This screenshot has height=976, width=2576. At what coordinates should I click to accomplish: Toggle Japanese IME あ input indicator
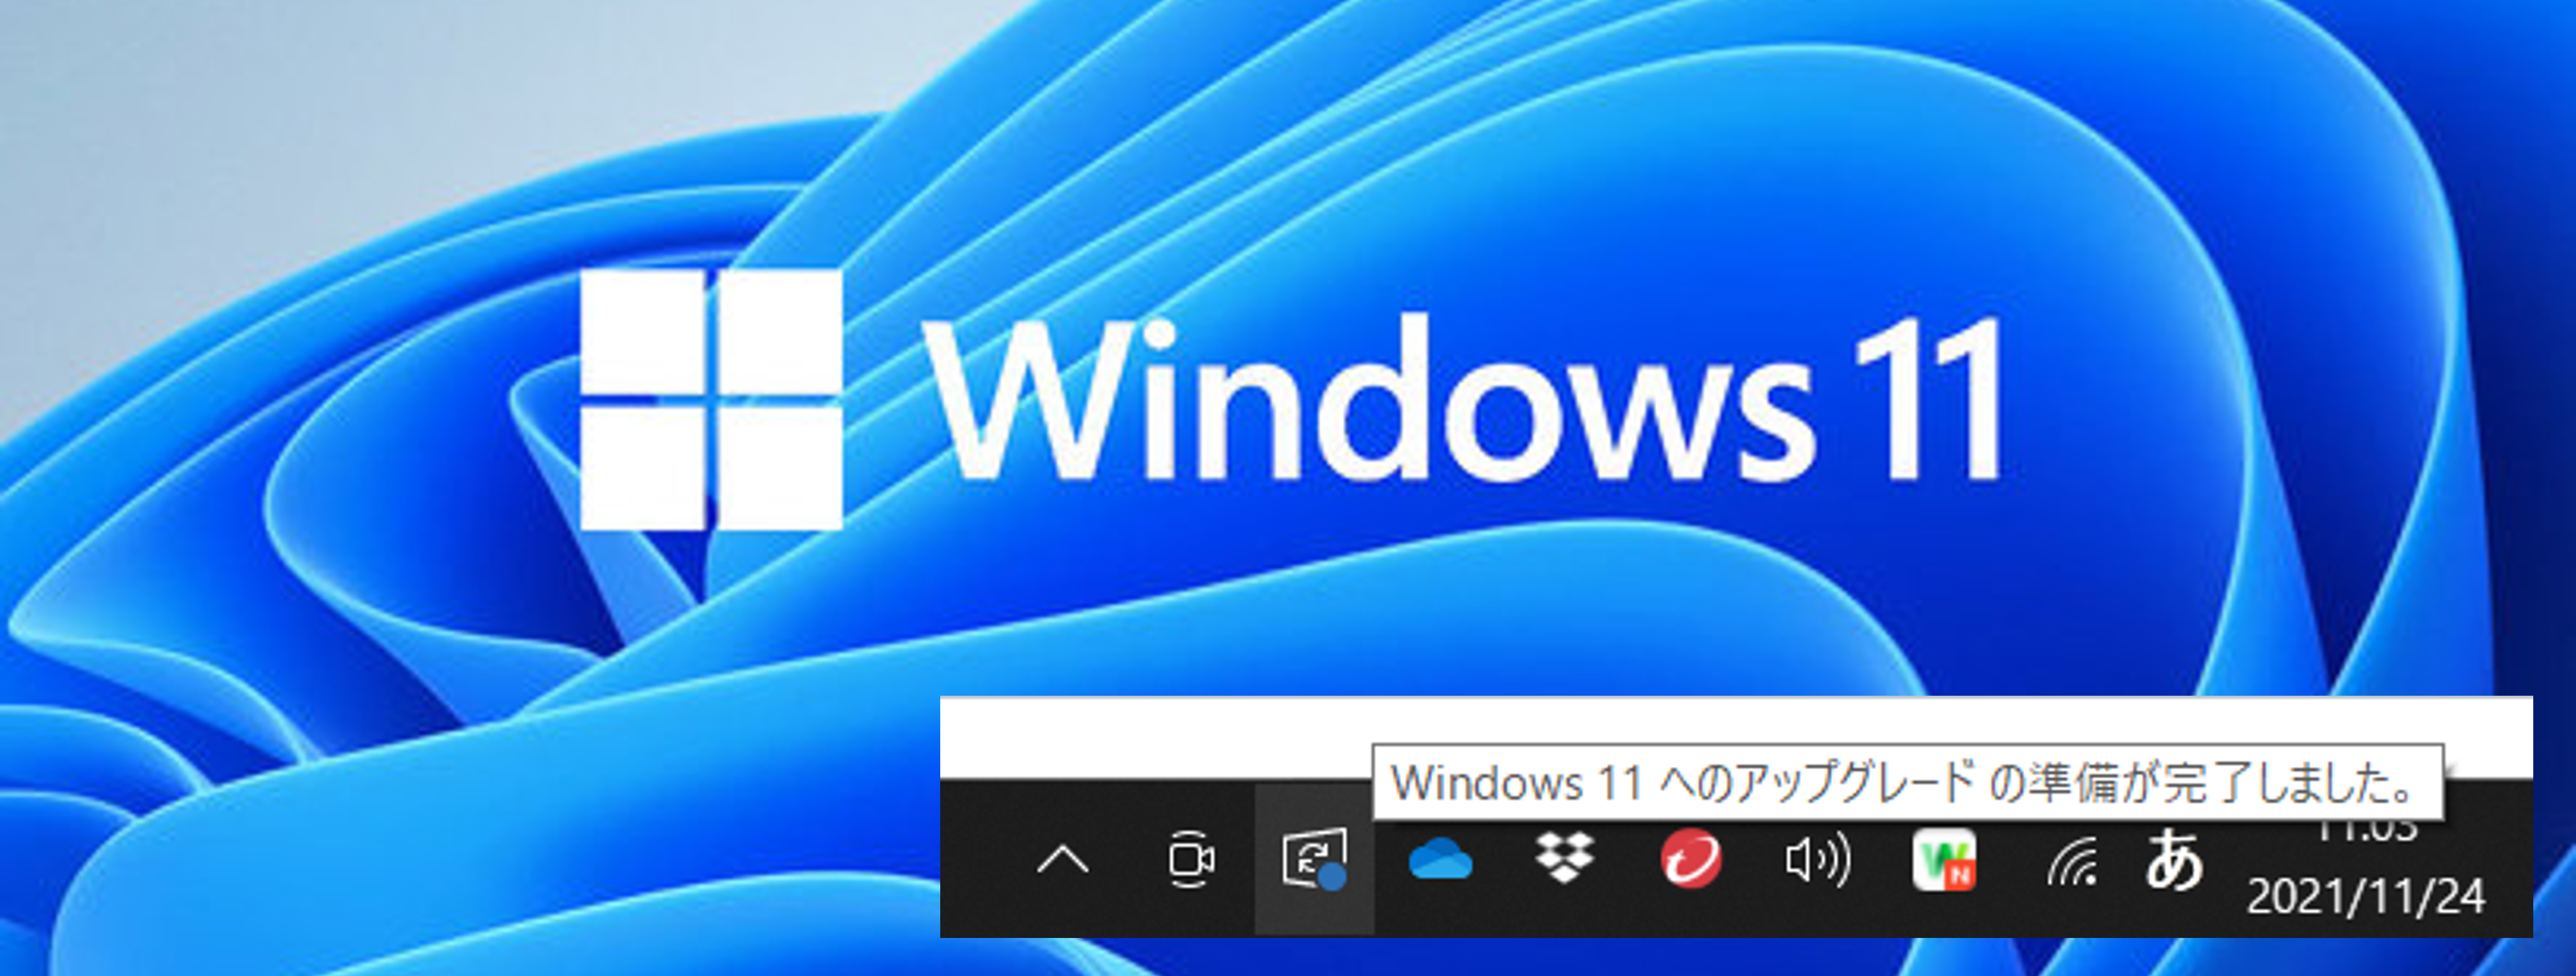click(x=2174, y=860)
